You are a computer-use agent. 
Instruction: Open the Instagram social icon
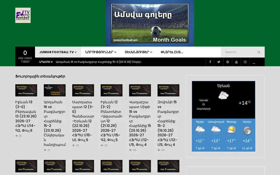(245, 62)
